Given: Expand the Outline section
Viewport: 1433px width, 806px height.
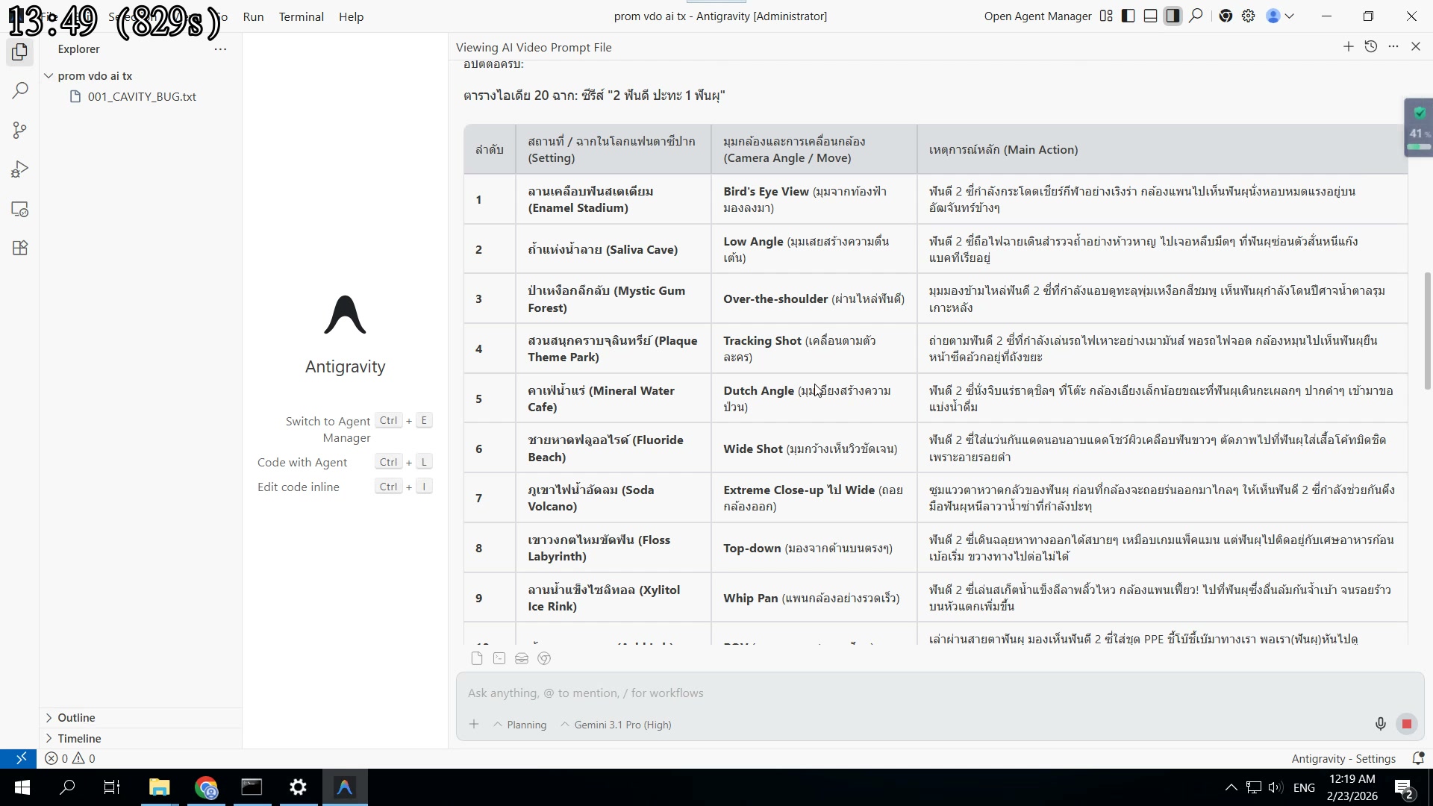Looking at the screenshot, I should coord(76,717).
